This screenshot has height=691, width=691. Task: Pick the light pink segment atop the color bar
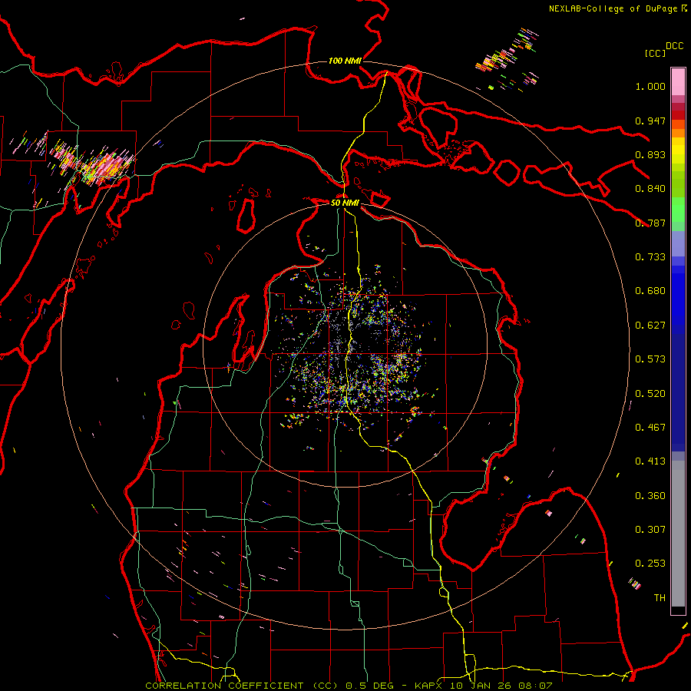tap(678, 81)
